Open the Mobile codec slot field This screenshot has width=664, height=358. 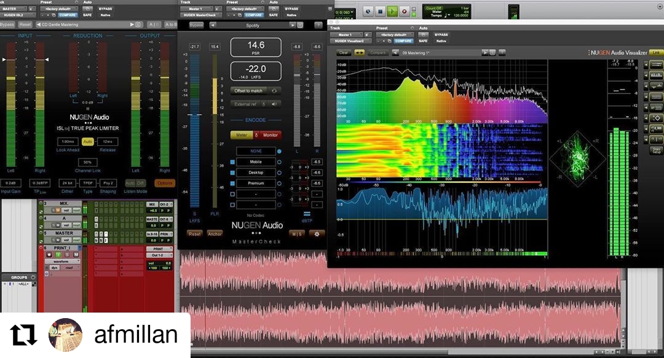[256, 161]
